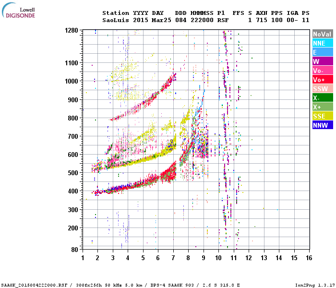The width and height of the screenshot is (336, 288).
Task: Click the 600 height axis label
Action: pyautogui.click(x=73, y=155)
